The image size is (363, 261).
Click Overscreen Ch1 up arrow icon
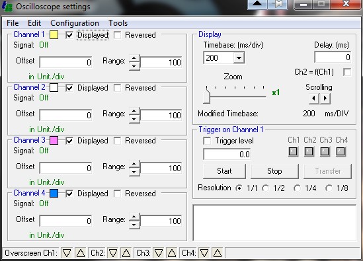(81, 253)
